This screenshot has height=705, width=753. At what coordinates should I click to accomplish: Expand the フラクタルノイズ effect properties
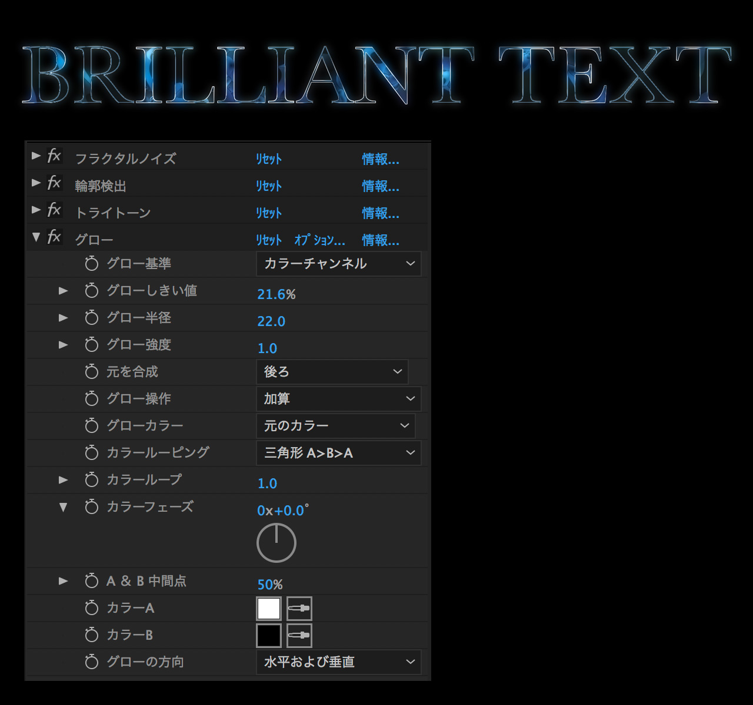[x=36, y=156]
